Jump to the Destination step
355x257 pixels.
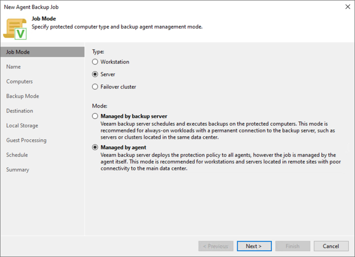pyautogui.click(x=20, y=111)
